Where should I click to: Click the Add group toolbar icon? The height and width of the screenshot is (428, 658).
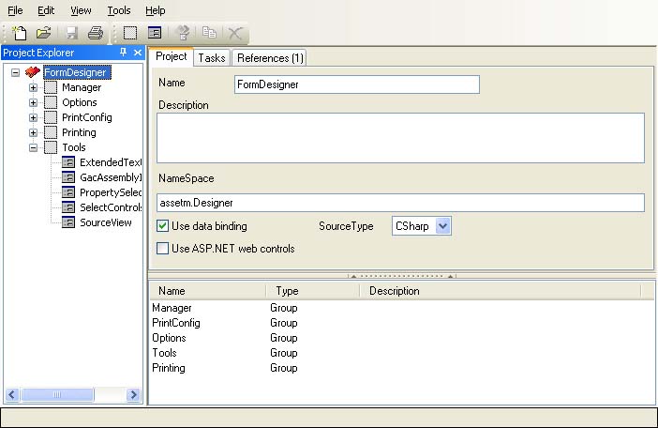tap(130, 33)
